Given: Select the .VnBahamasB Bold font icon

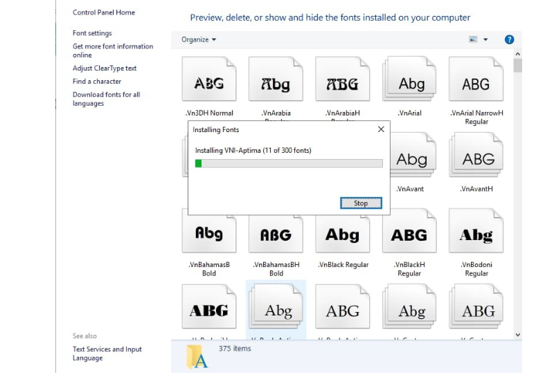Looking at the screenshot, I should click(209, 233).
